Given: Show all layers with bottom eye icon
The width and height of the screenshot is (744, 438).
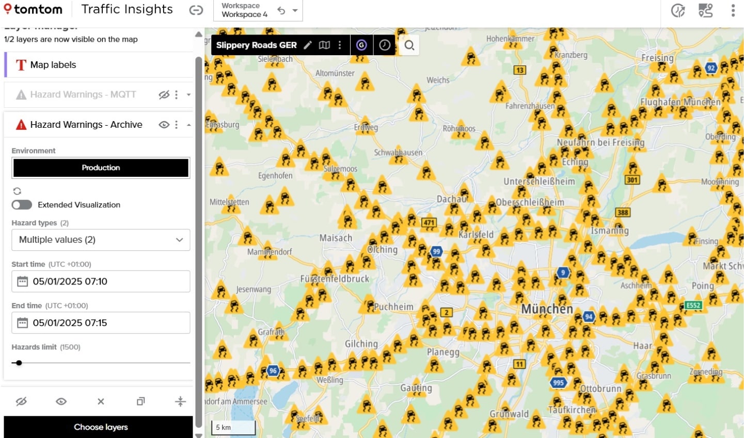Looking at the screenshot, I should coord(61,401).
